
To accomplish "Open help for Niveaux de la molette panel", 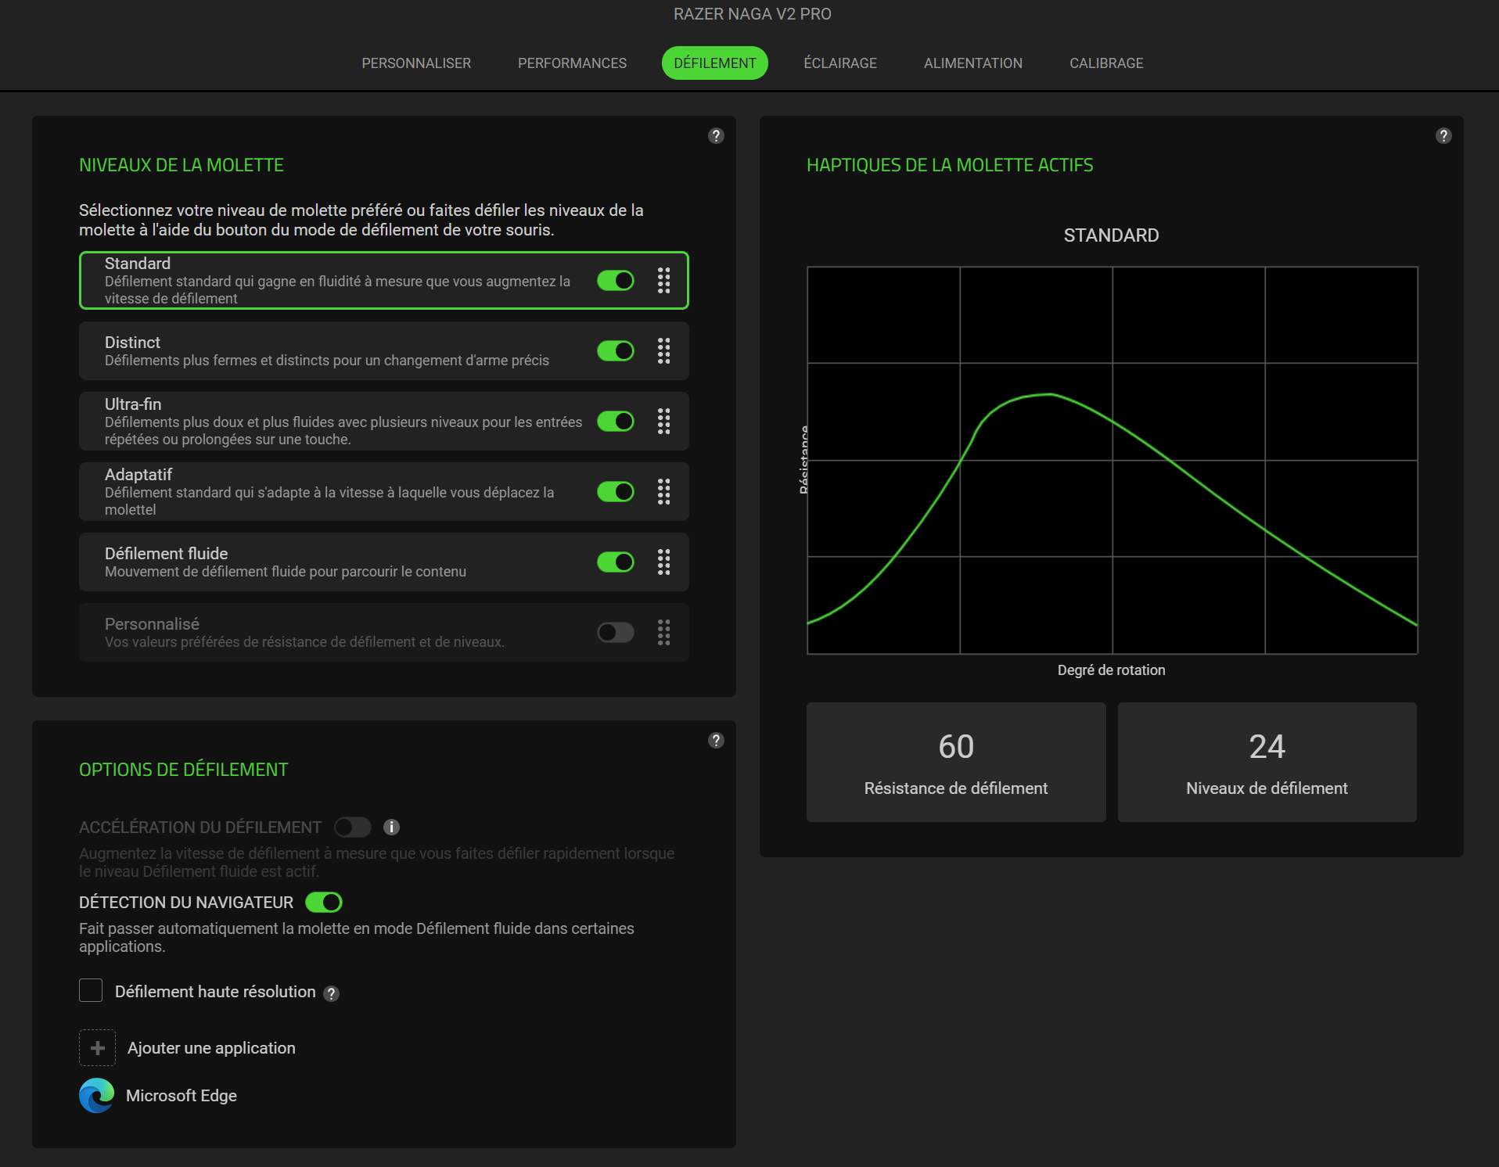I will pyautogui.click(x=716, y=136).
